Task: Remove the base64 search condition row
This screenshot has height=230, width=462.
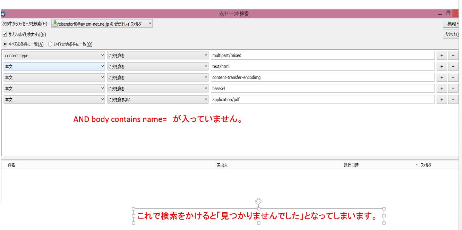Action: (x=453, y=89)
